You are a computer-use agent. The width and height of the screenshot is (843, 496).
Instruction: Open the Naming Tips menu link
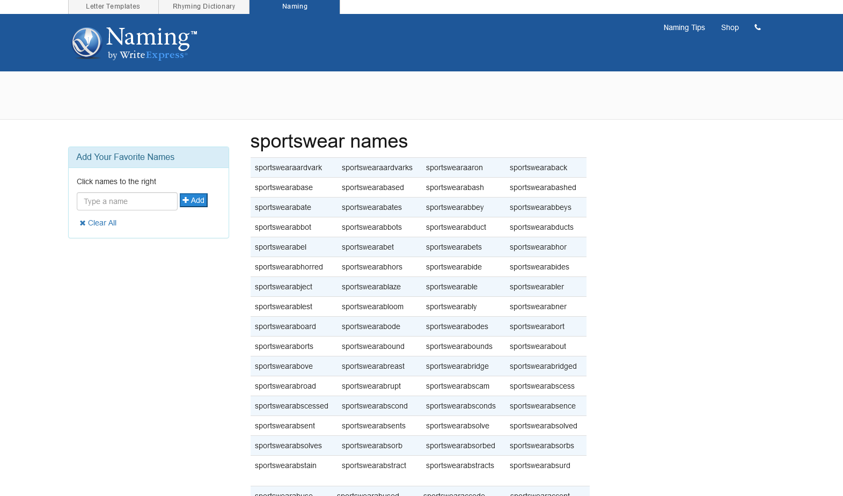pyautogui.click(x=684, y=27)
